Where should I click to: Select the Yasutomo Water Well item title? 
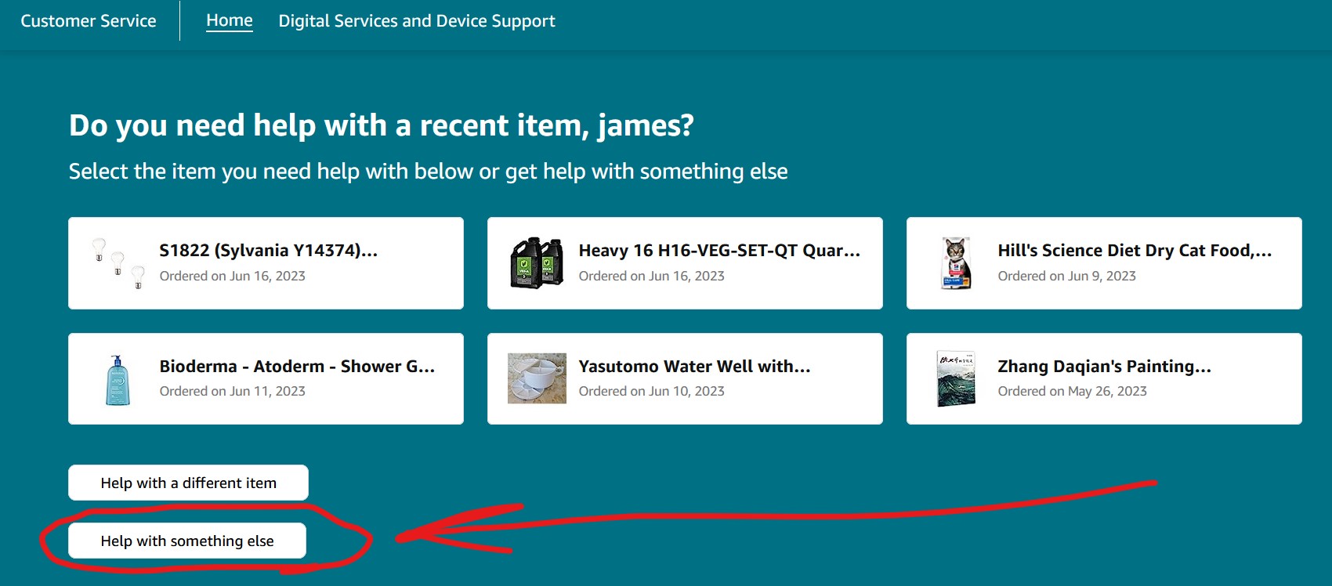(x=694, y=367)
